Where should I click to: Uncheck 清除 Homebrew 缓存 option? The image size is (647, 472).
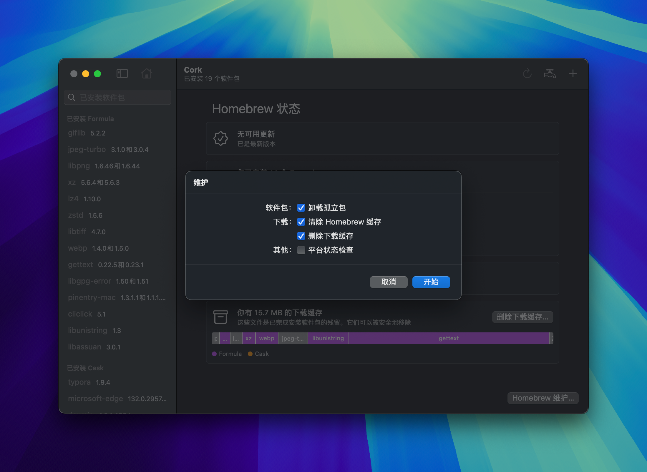(301, 222)
